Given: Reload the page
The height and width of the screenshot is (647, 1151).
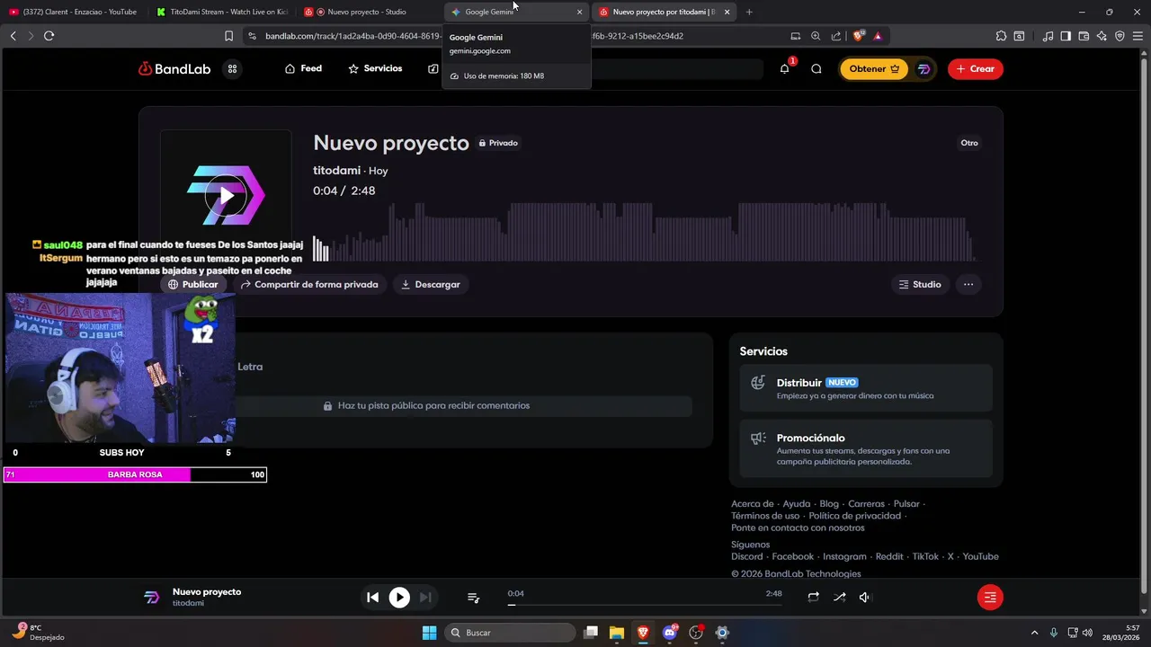Looking at the screenshot, I should click(x=49, y=36).
